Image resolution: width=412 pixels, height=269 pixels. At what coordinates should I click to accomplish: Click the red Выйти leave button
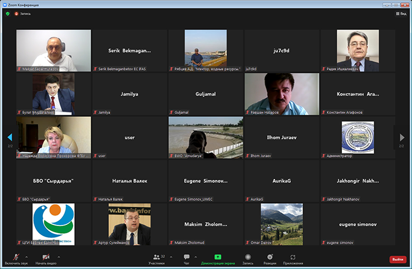[398, 259]
